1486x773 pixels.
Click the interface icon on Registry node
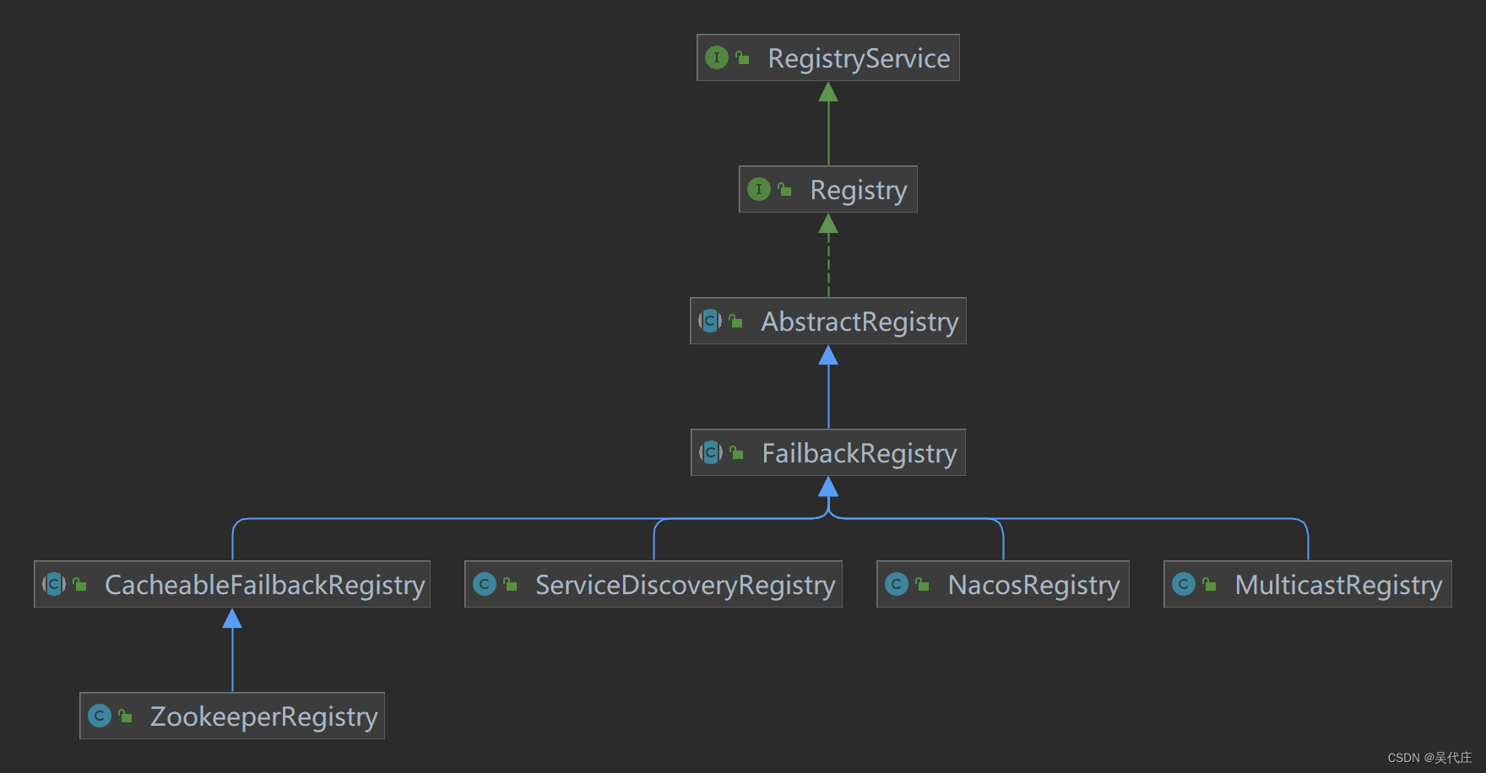[758, 189]
